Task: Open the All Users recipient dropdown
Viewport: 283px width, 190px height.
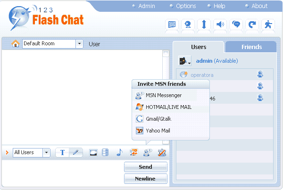Action: [x=46, y=153]
